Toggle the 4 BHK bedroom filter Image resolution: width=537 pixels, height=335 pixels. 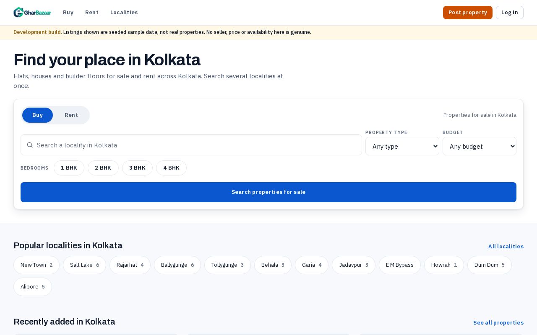point(171,168)
